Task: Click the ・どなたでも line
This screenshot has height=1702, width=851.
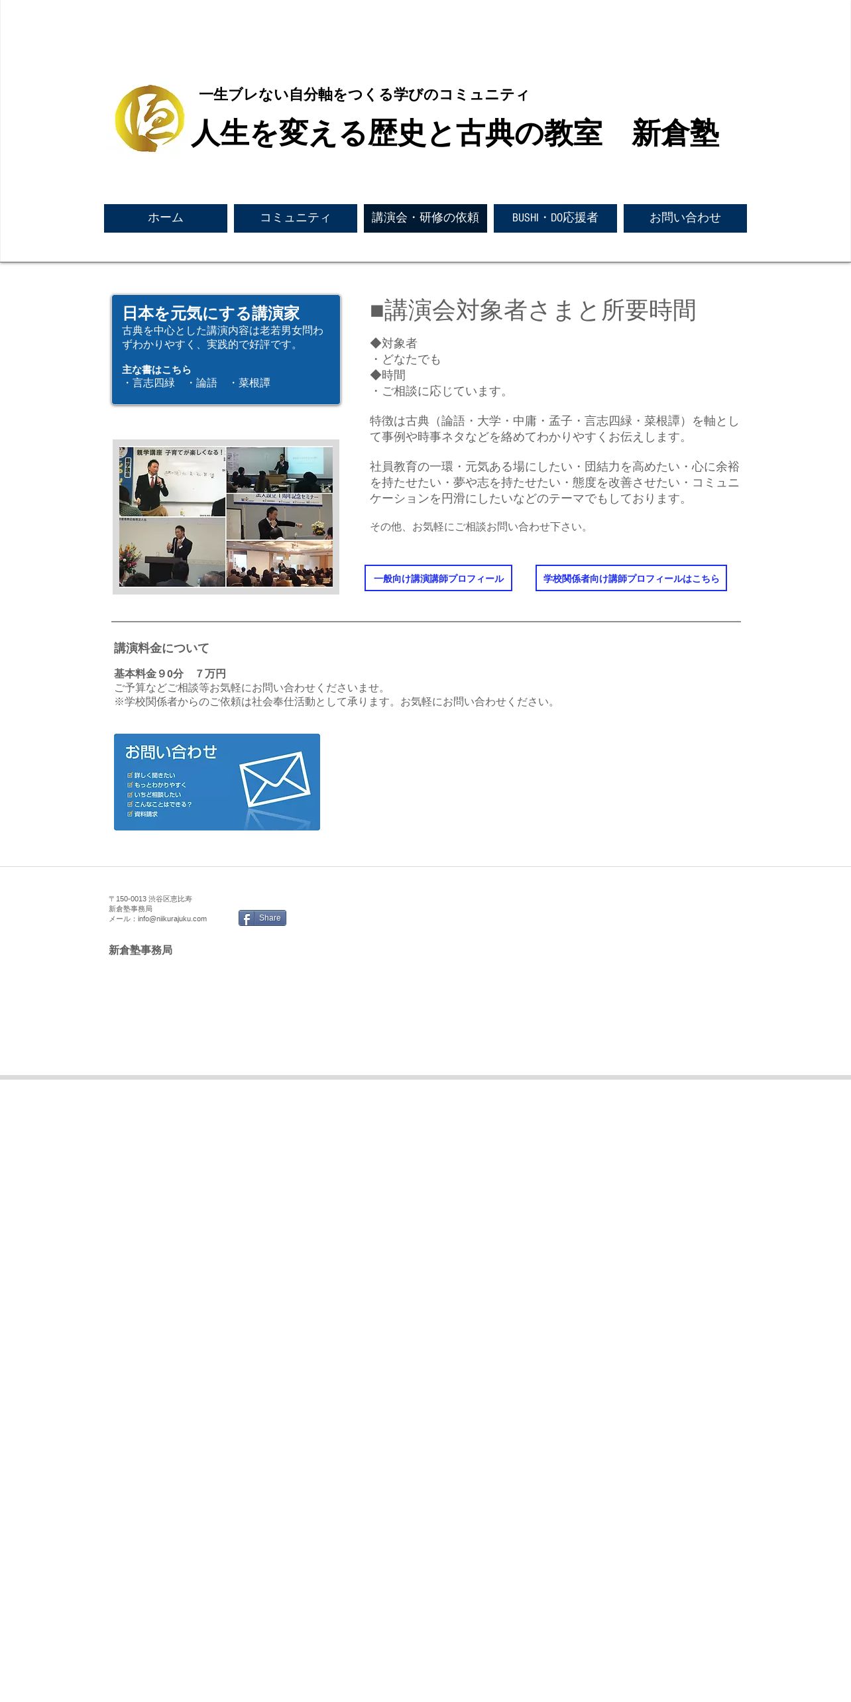Action: (x=405, y=359)
